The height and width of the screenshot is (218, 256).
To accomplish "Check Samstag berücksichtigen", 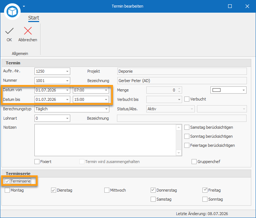I will coord(187,127).
